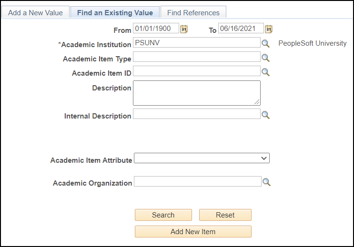Focus the Description text area
The height and width of the screenshot is (247, 354).
click(x=196, y=93)
